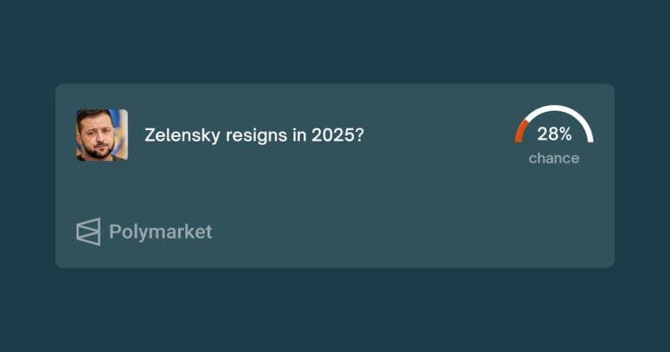Click the 28% probability value
This screenshot has width=670, height=352.
554,135
